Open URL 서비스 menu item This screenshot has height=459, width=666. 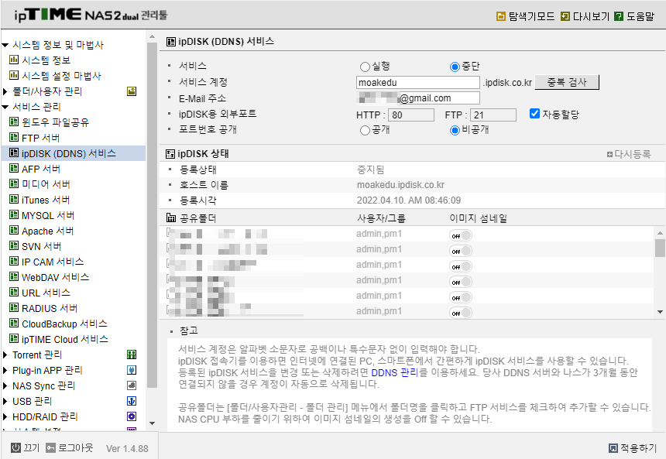point(46,293)
